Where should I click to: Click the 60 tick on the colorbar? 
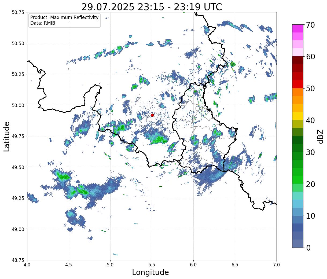(x=310, y=57)
